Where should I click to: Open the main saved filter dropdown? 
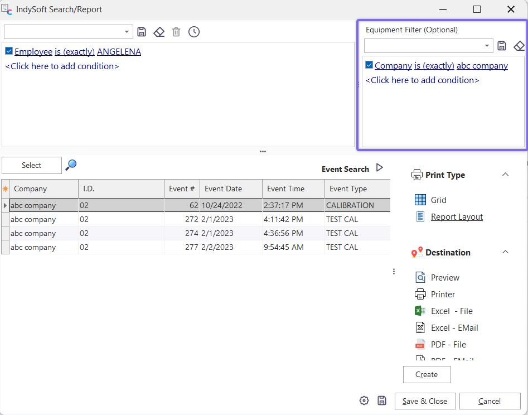[127, 32]
